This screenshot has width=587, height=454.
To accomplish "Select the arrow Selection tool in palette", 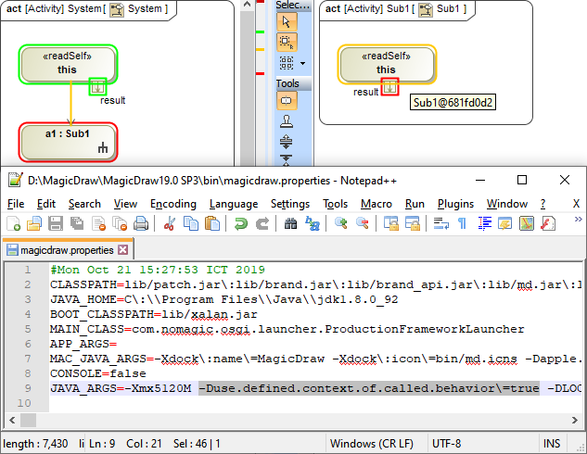I will coord(287,20).
